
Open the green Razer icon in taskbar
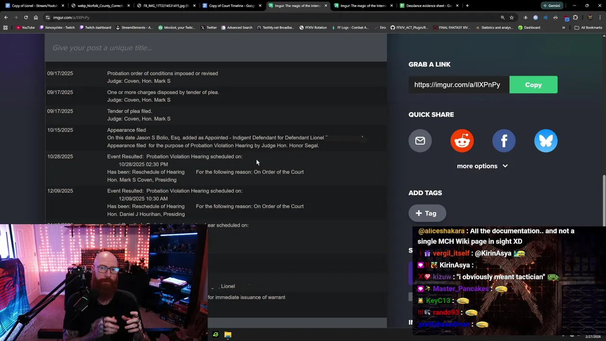[x=215, y=335]
